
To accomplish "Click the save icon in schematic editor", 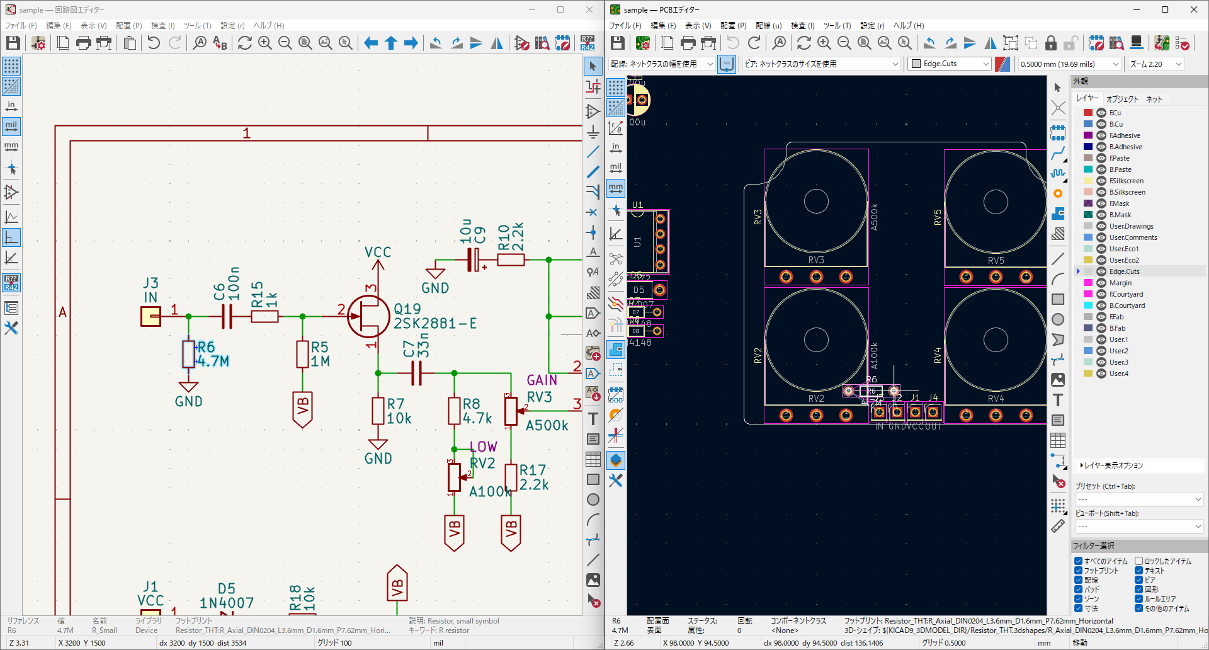I will (13, 43).
